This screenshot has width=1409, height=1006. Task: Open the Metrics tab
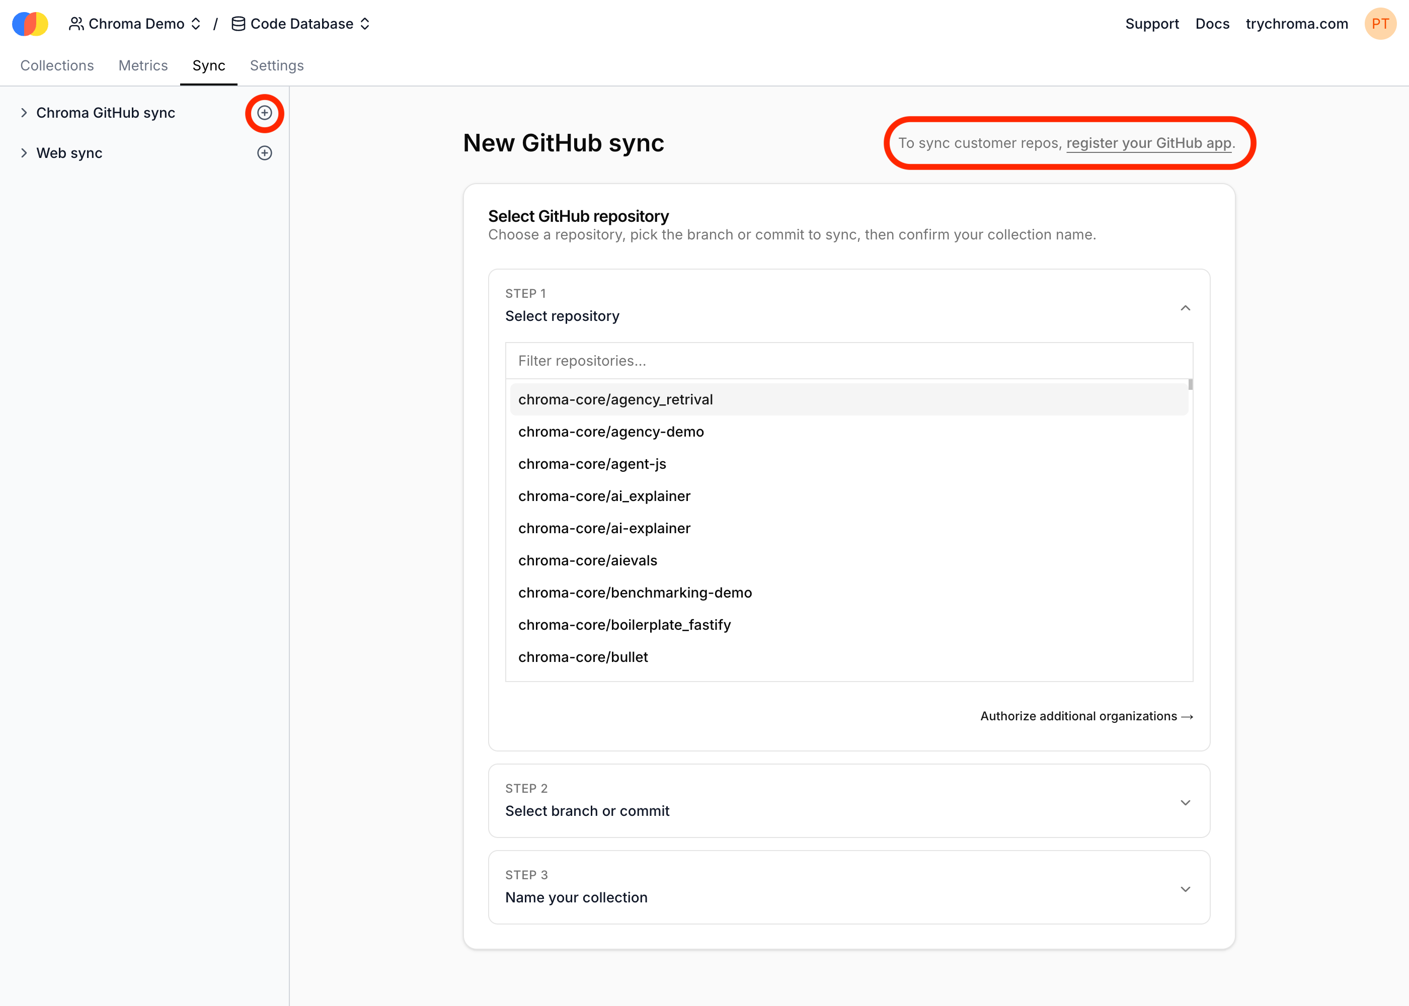pyautogui.click(x=143, y=66)
